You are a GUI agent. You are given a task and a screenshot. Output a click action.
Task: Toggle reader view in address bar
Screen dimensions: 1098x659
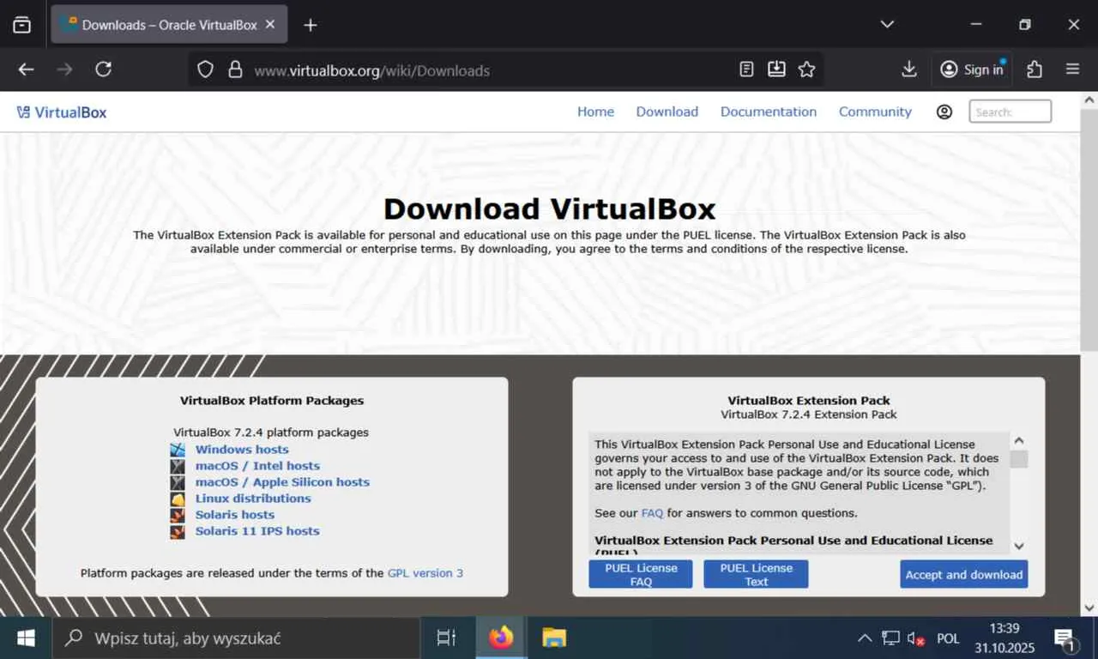[747, 70]
